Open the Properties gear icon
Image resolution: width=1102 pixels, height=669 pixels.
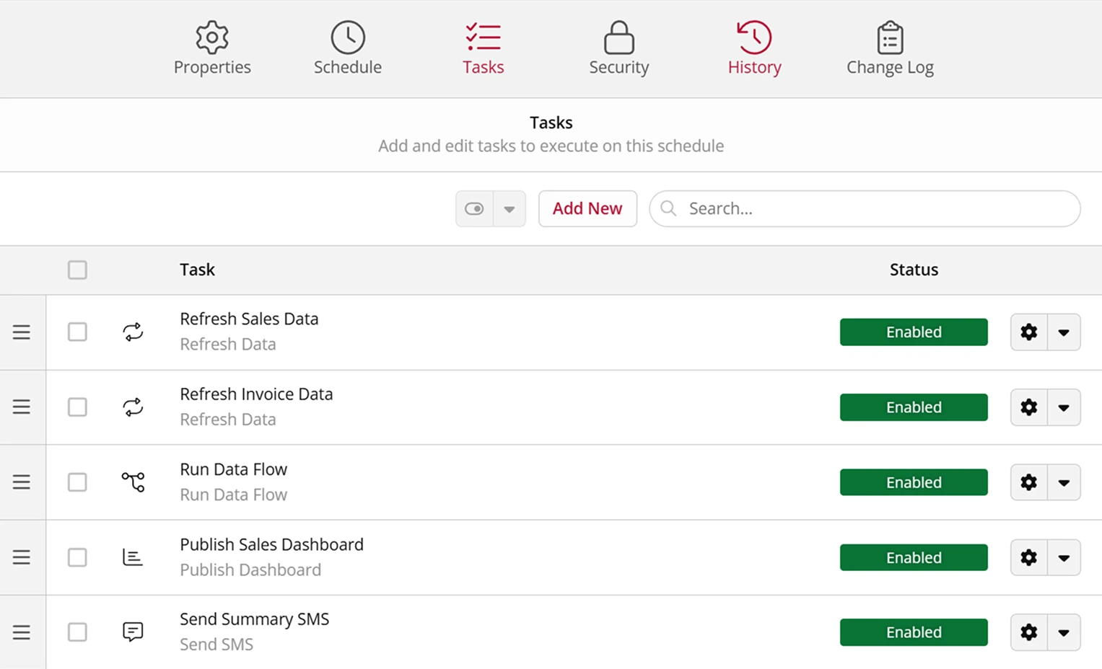coord(212,37)
